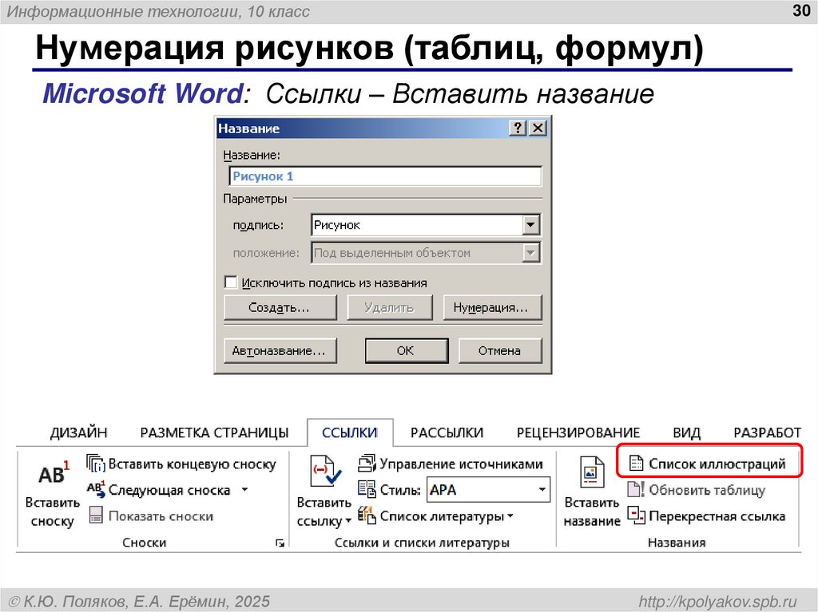
Task: Click the Управление источниками label
Action: point(461,464)
